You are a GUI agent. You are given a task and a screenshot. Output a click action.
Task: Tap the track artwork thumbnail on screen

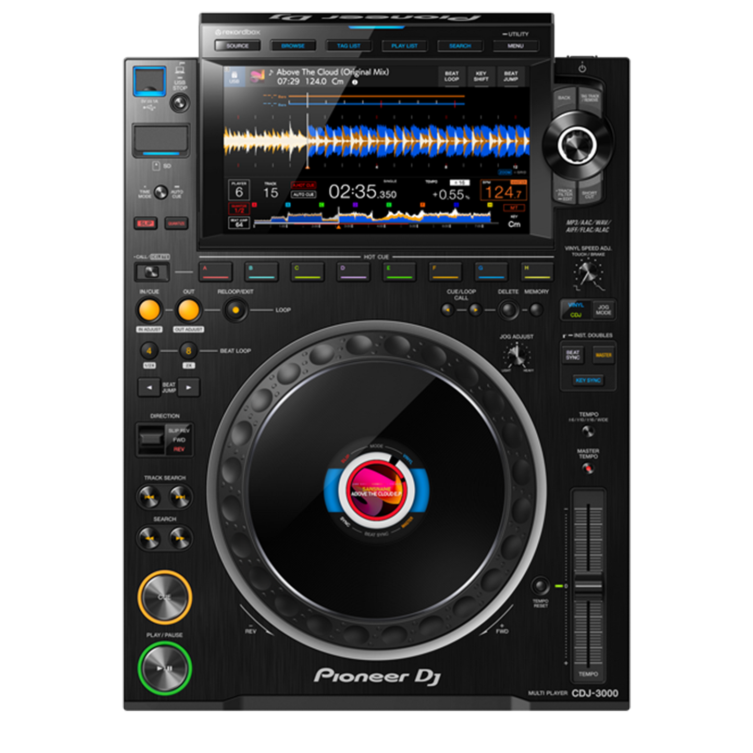(x=257, y=77)
